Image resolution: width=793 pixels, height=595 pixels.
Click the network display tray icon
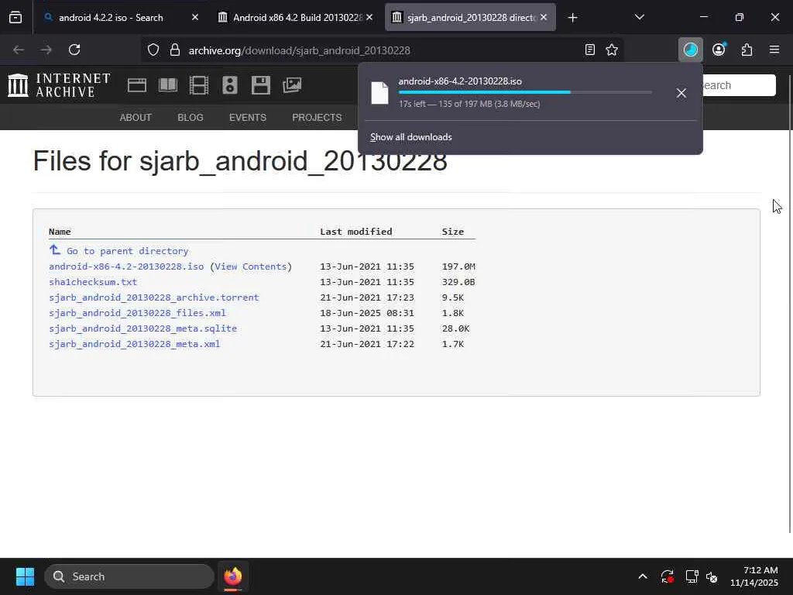pos(692,576)
